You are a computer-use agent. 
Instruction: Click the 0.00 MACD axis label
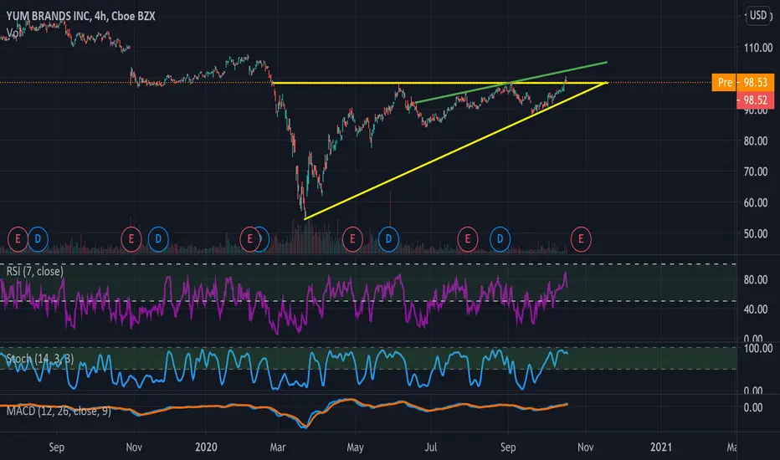[x=753, y=407]
